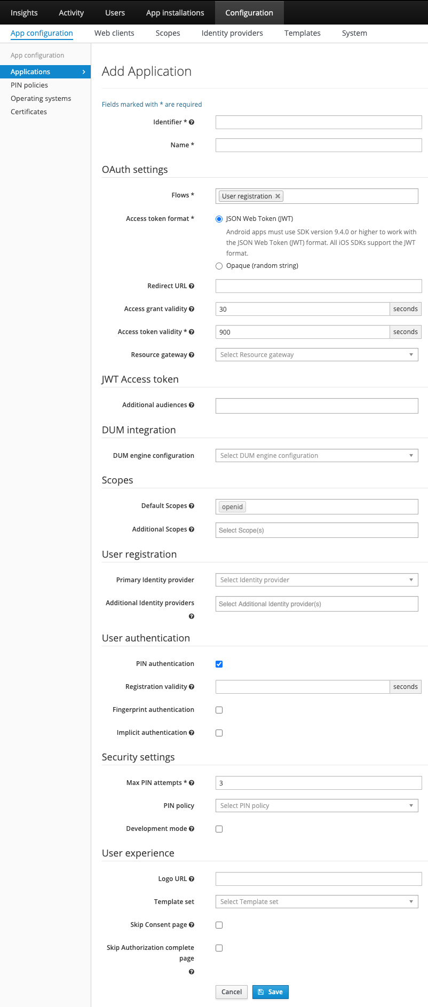Click inside the Name input field

318,145
